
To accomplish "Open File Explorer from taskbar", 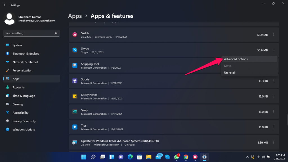I will (149, 157).
